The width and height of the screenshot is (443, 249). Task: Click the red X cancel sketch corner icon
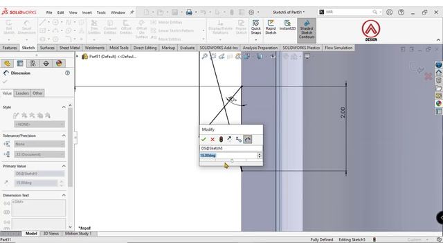(x=428, y=76)
